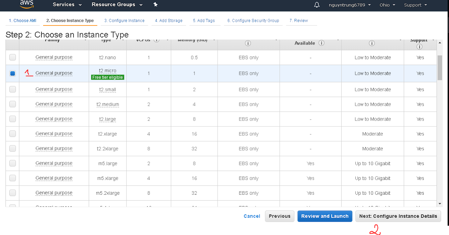
Task: Go to the 4. Add Storage tab
Action: [169, 21]
